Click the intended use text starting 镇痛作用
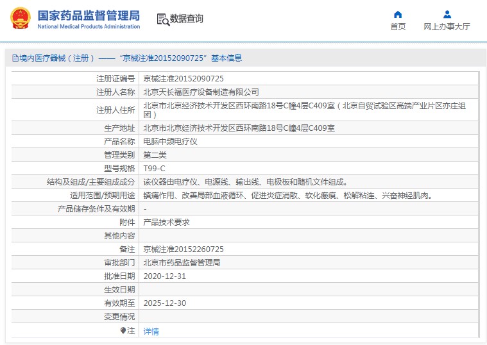 point(287,196)
